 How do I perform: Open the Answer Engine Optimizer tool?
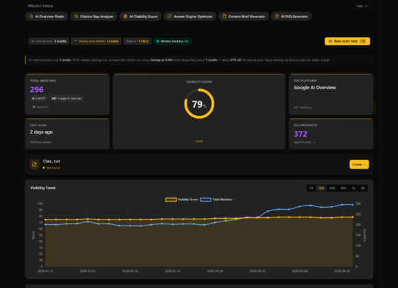coord(190,16)
